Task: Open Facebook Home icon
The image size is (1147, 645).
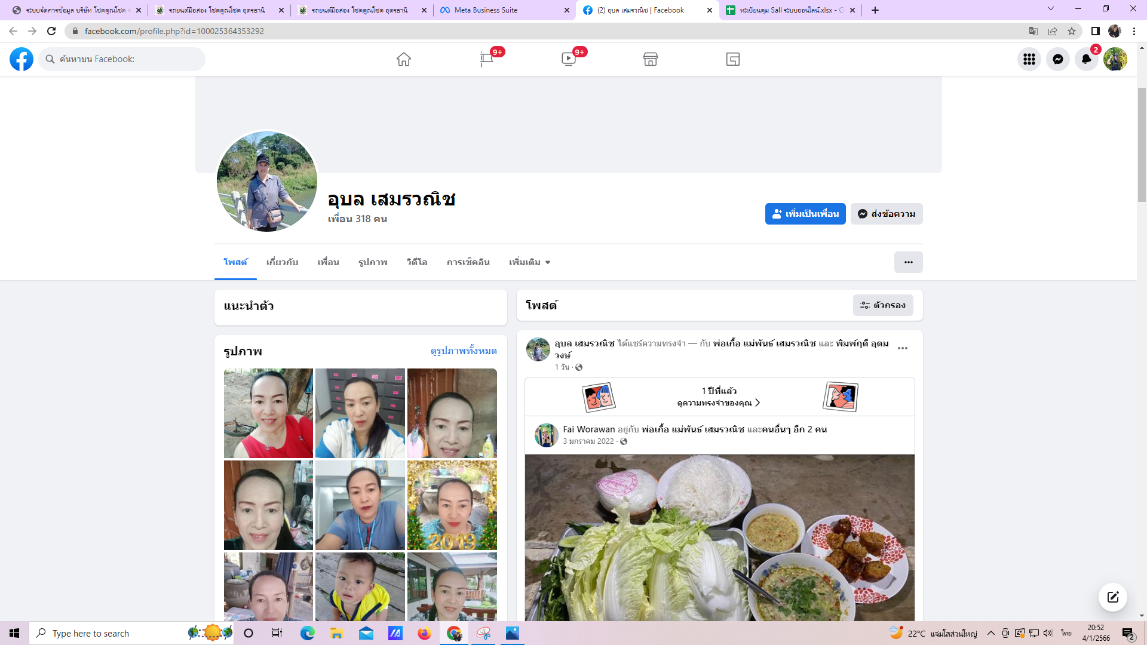Action: [404, 59]
